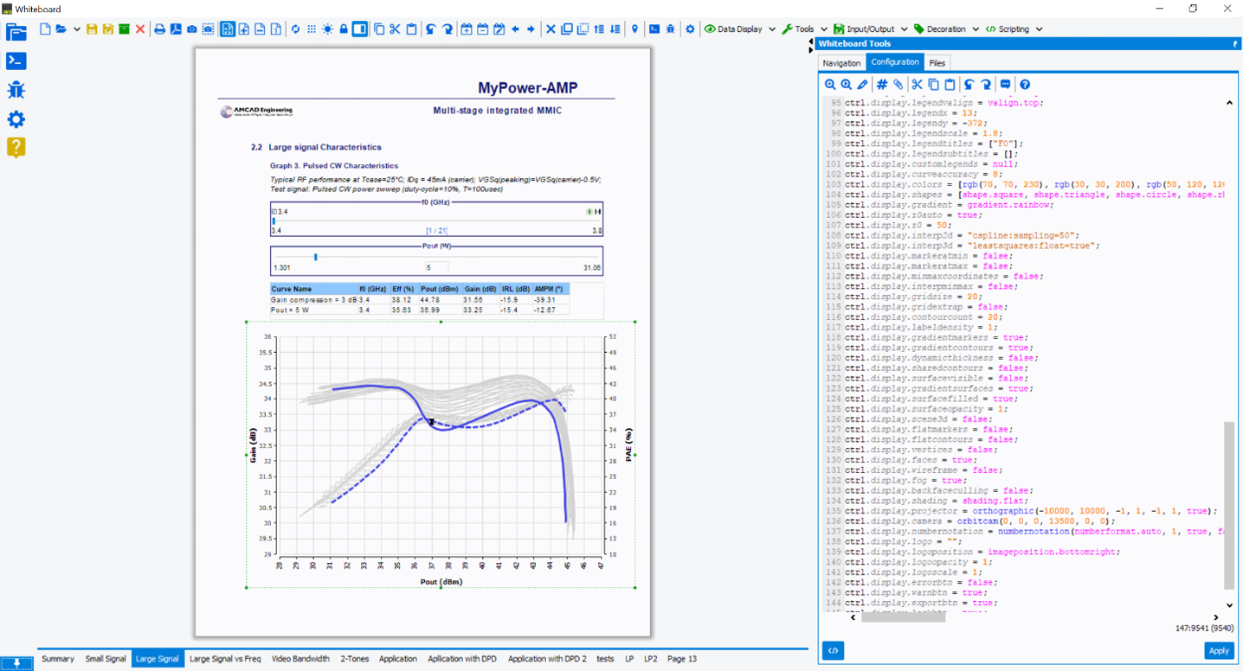Click the Pout value field showing 5
Viewport: 1243px width, 671px height.
point(436,268)
